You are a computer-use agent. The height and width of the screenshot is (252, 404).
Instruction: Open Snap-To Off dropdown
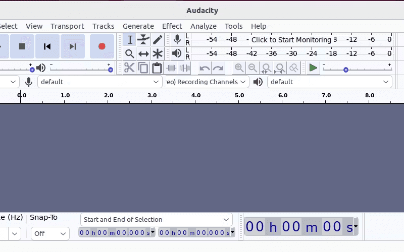[x=50, y=233]
